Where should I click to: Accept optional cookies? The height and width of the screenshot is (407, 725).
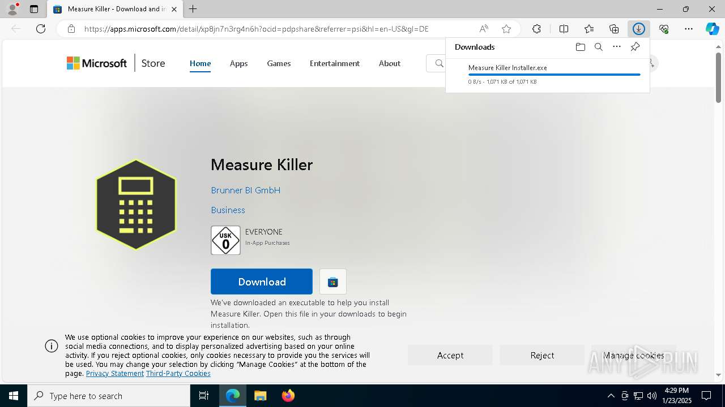coord(450,355)
